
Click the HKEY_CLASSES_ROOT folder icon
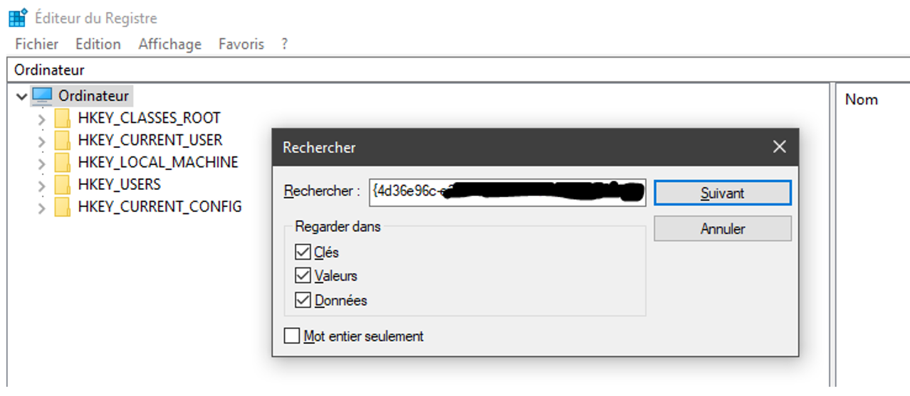(63, 118)
